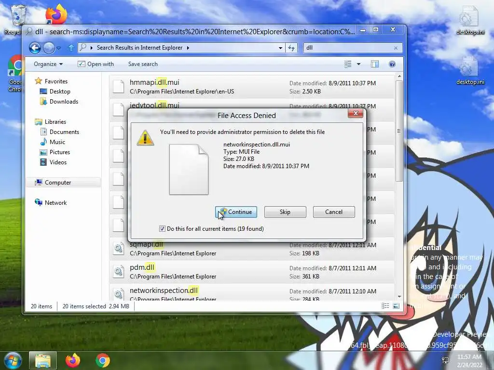The image size is (494, 370).
Task: Select the networkinspection.dll result
Action: coord(252,292)
